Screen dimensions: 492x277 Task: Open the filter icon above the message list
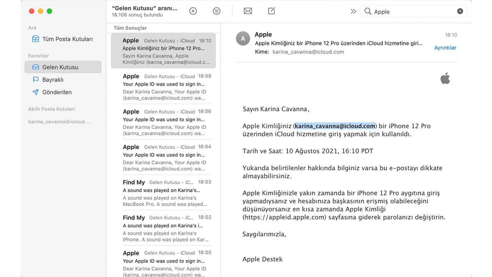216,11
